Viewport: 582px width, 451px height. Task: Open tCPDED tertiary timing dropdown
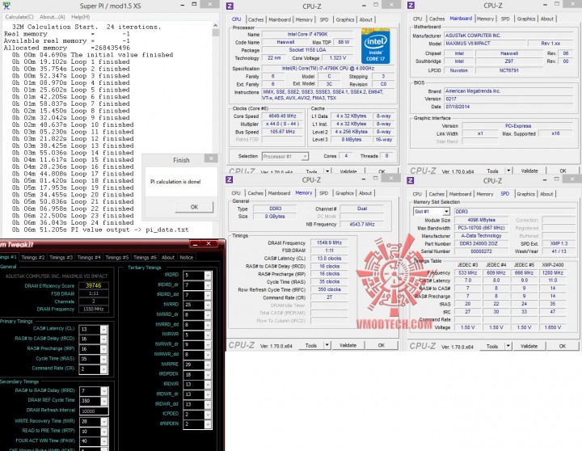point(208,415)
